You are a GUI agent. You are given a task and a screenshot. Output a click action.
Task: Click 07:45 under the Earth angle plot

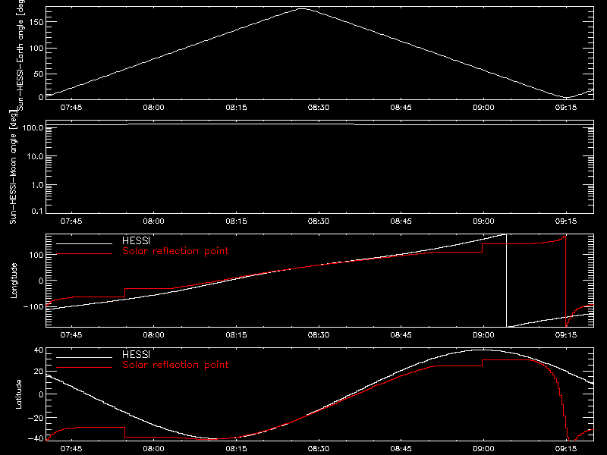pos(71,108)
